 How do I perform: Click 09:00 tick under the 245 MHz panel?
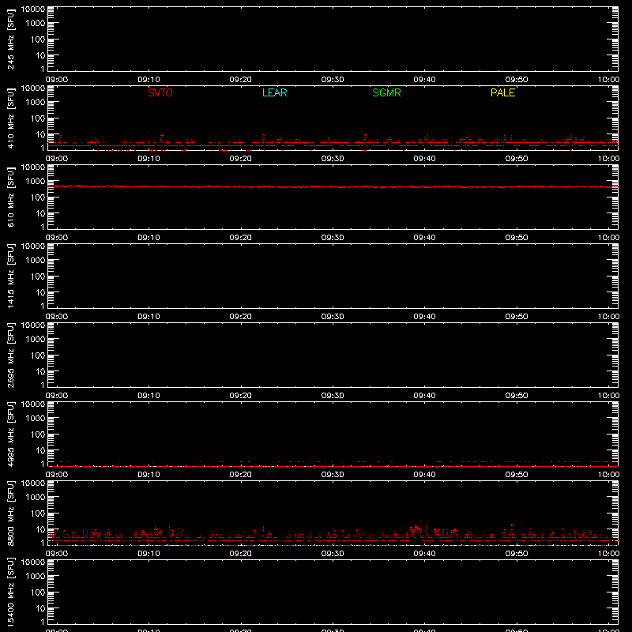pyautogui.click(x=56, y=80)
